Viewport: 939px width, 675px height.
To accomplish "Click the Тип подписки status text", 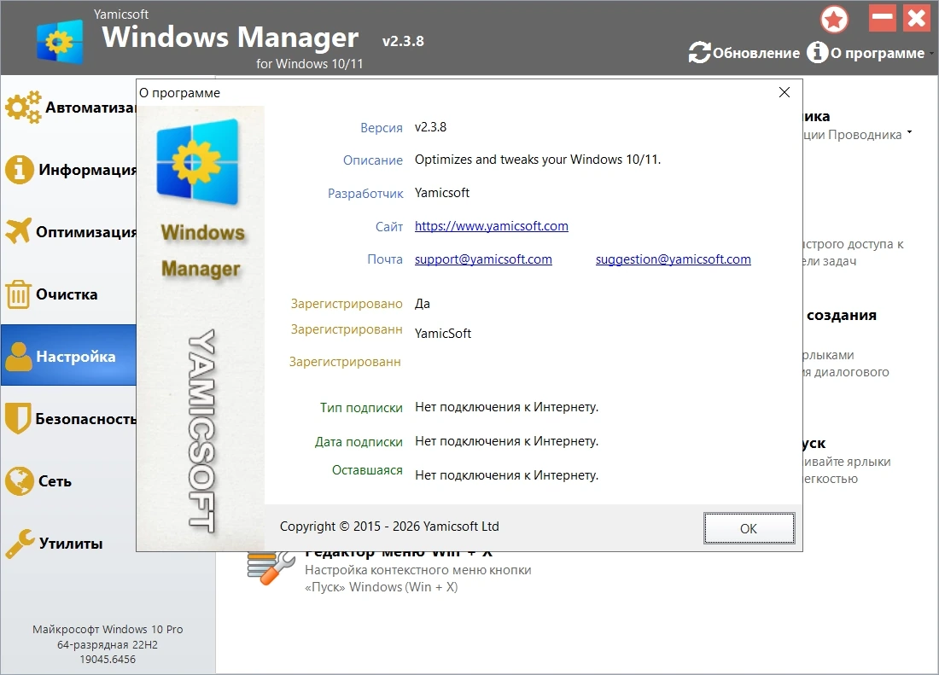I will click(506, 407).
